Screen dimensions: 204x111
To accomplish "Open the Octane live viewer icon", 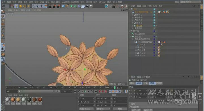I will [x=106, y=6].
